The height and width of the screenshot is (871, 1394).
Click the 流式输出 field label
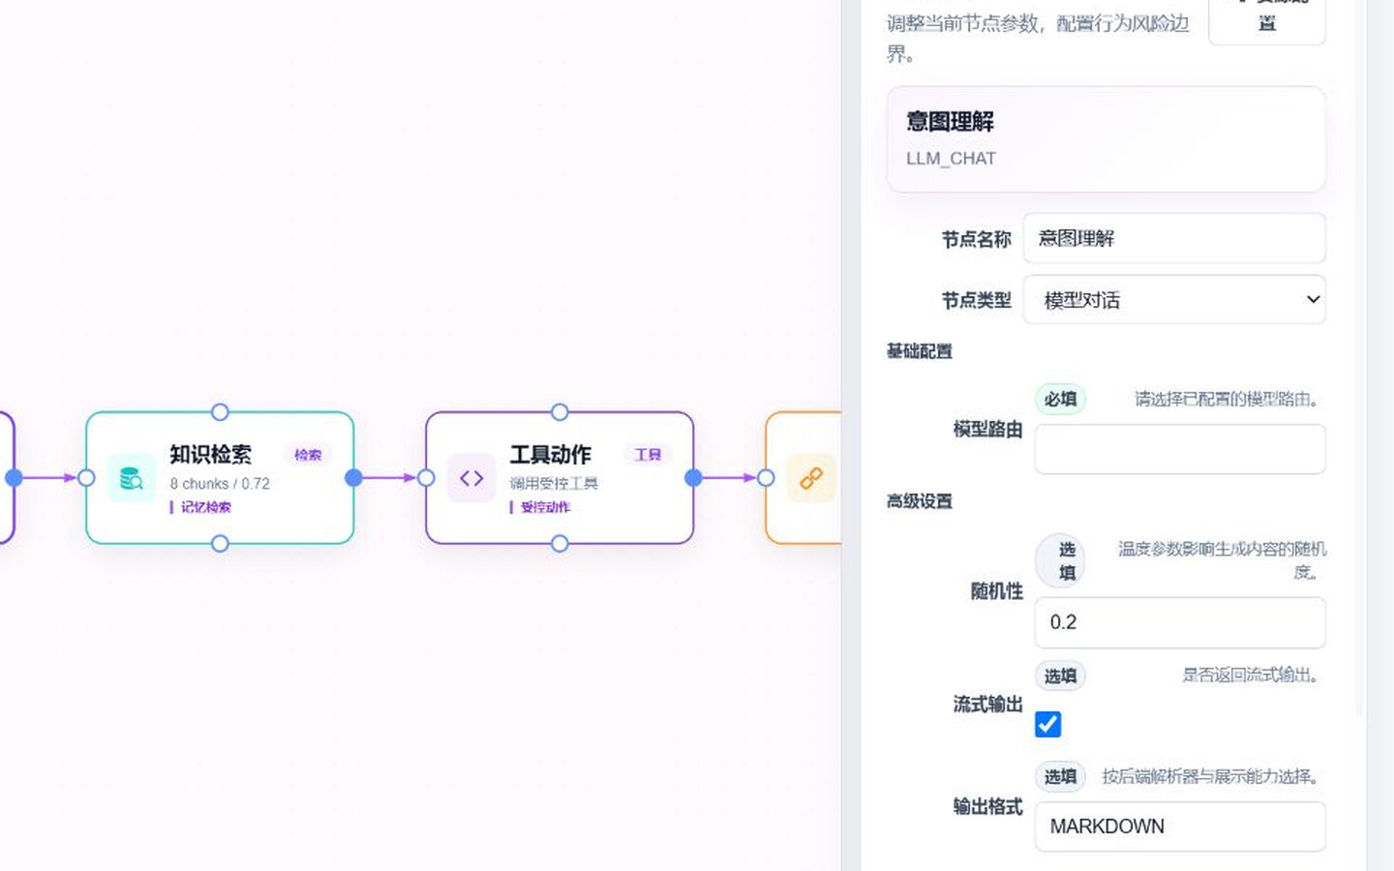[x=987, y=705]
